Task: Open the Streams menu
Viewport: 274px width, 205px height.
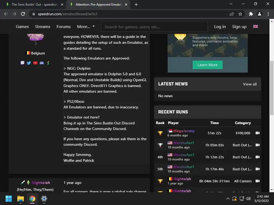Action: click(x=43, y=27)
